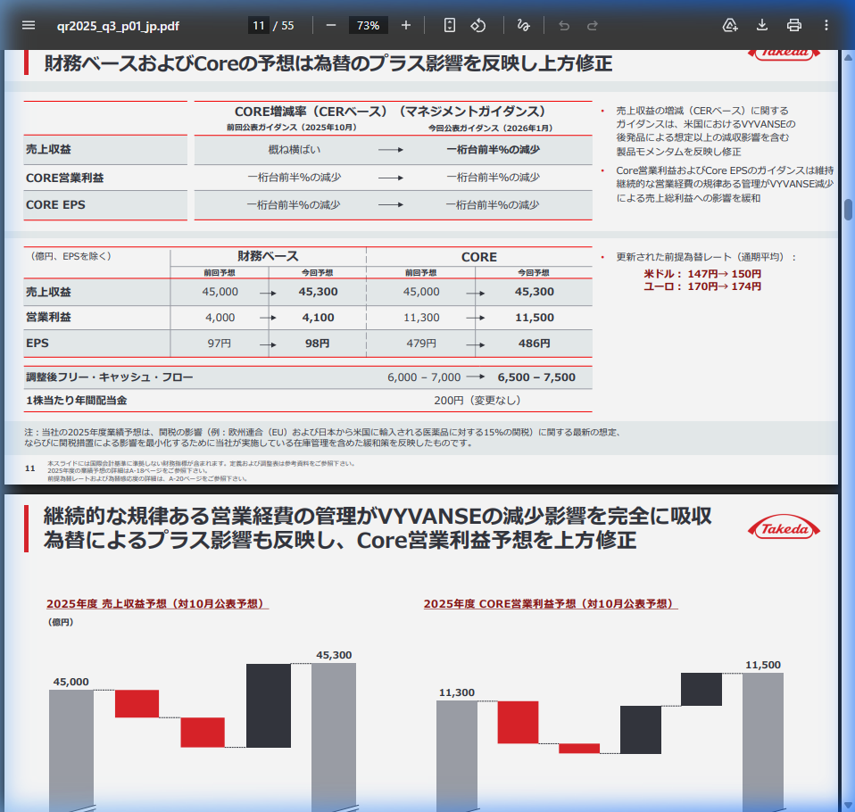Click the '調整後フリー・キャッシュ・フロー' row label
855x812 pixels.
(110, 377)
